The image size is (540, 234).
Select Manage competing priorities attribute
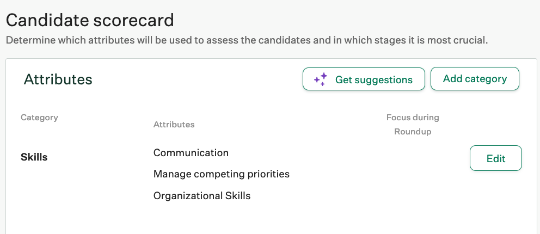pyautogui.click(x=222, y=174)
